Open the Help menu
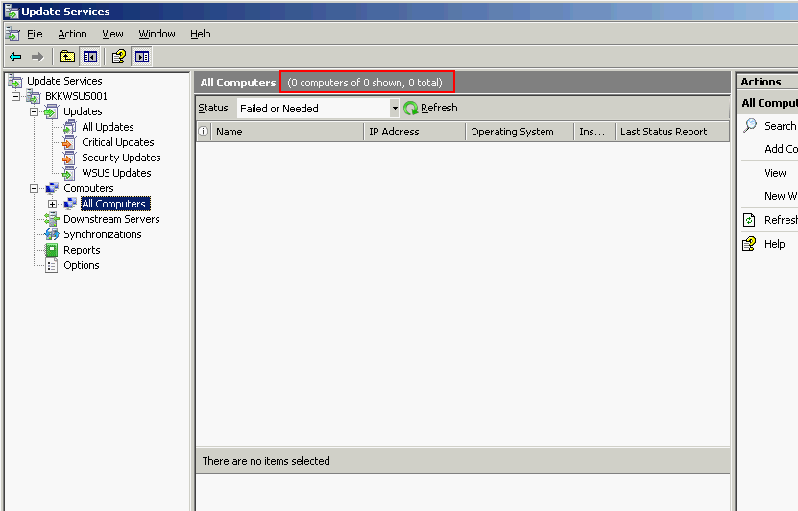The width and height of the screenshot is (798, 511). pos(201,35)
